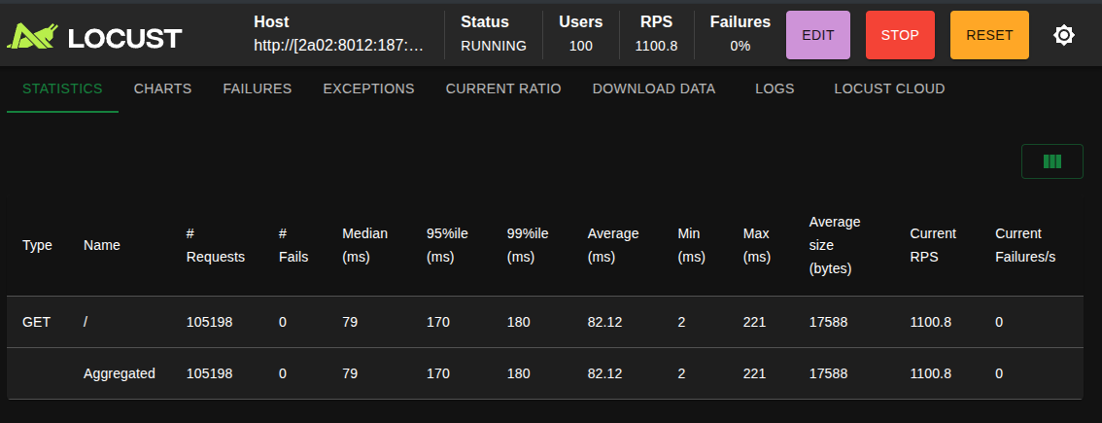Sort by the Name column header
Screen dimensions: 1102x423
click(102, 246)
